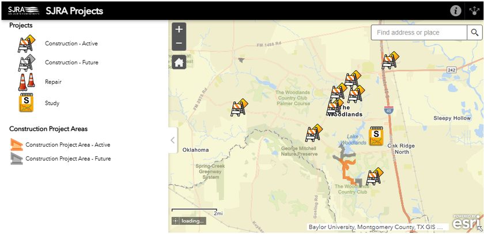Viewport: 484px width, 234px height.
Task: Open the share network icon in header
Action: pyautogui.click(x=475, y=11)
